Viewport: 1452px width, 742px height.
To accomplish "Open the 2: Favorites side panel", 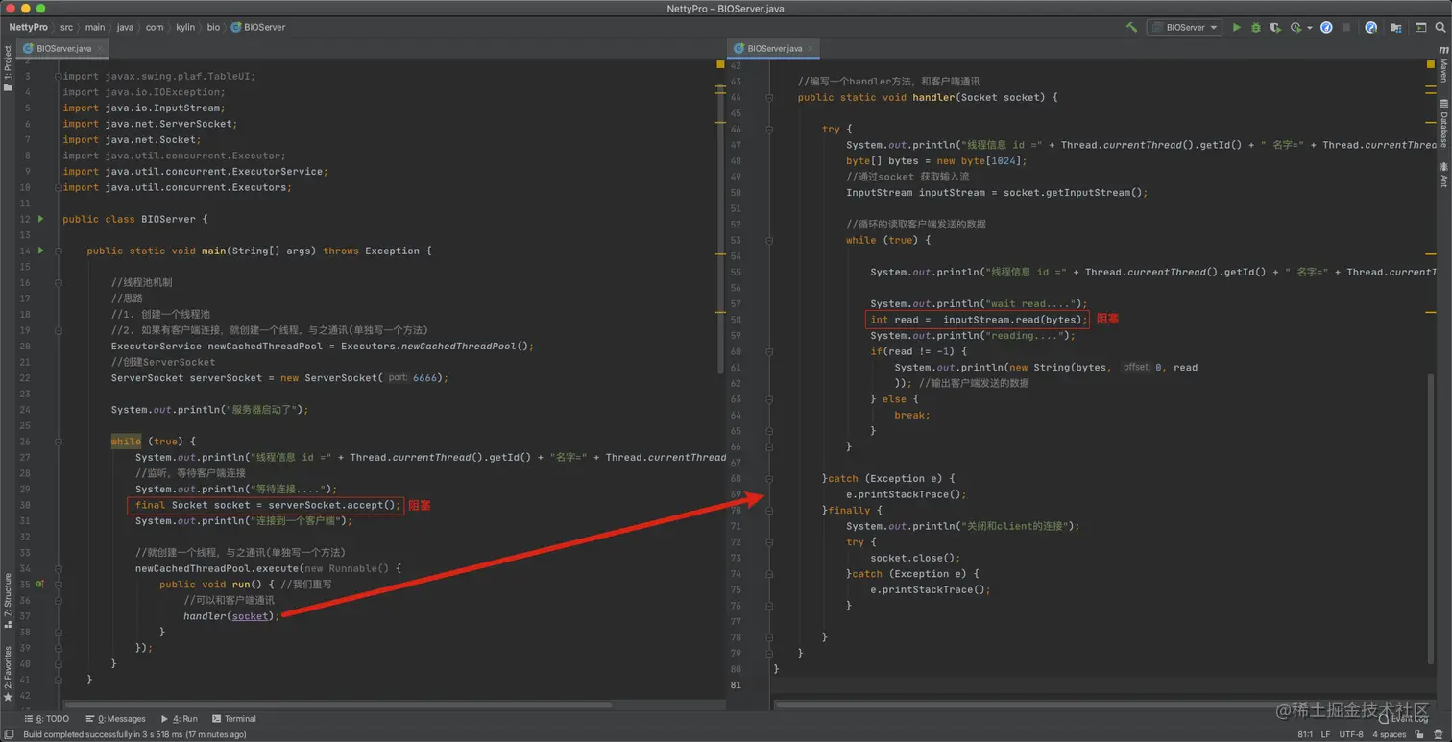I will coord(8,673).
